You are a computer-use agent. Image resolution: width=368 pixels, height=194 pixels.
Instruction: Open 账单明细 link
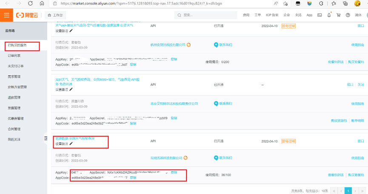pos(357,120)
